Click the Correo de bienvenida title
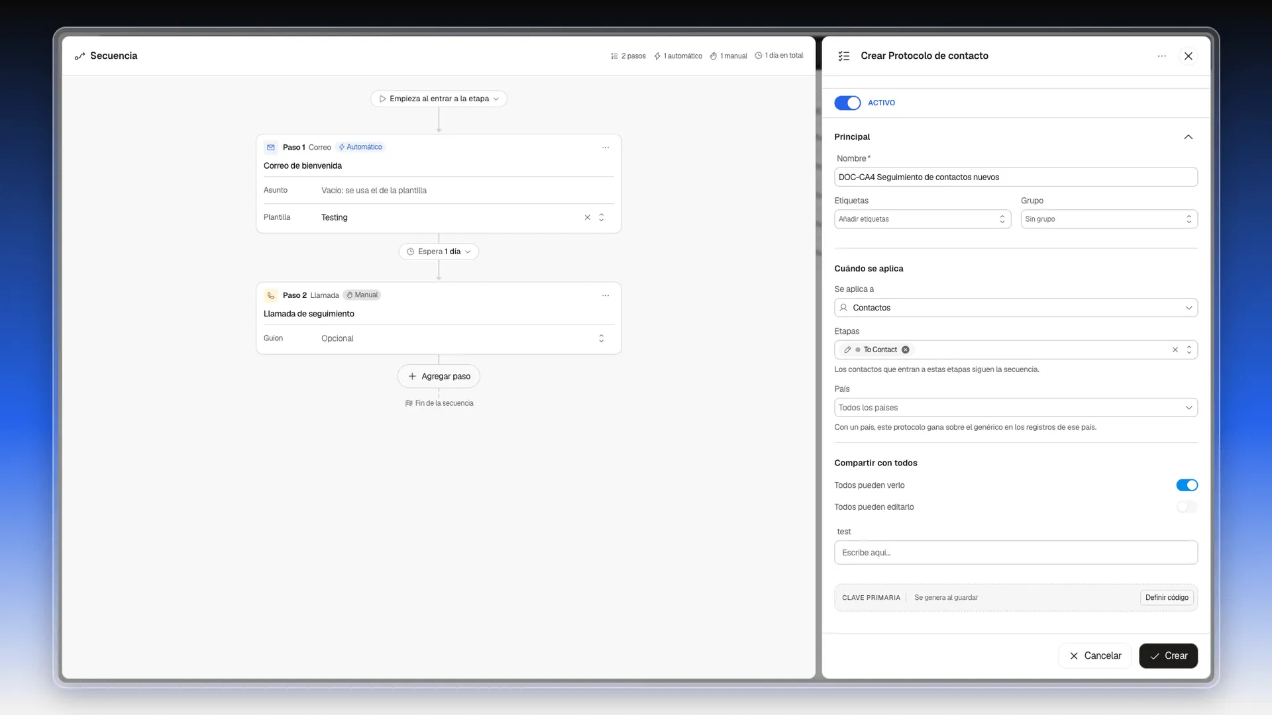The image size is (1272, 715). click(x=303, y=166)
